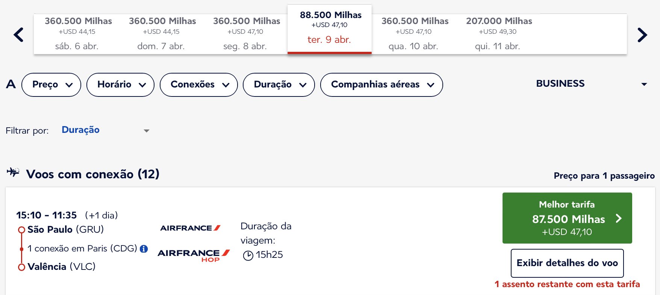This screenshot has height=295, width=660.
Task: Click the info icon next to Paris (CDG)
Action: [144, 249]
